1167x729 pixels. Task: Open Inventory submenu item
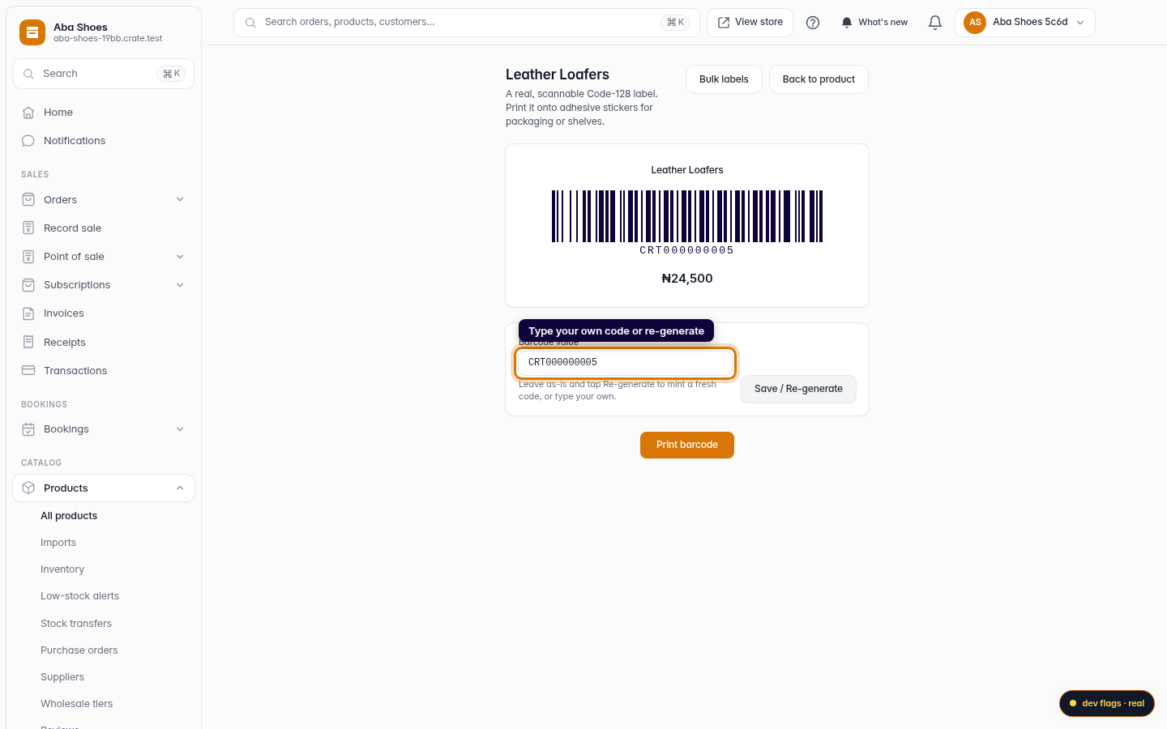[62, 569]
